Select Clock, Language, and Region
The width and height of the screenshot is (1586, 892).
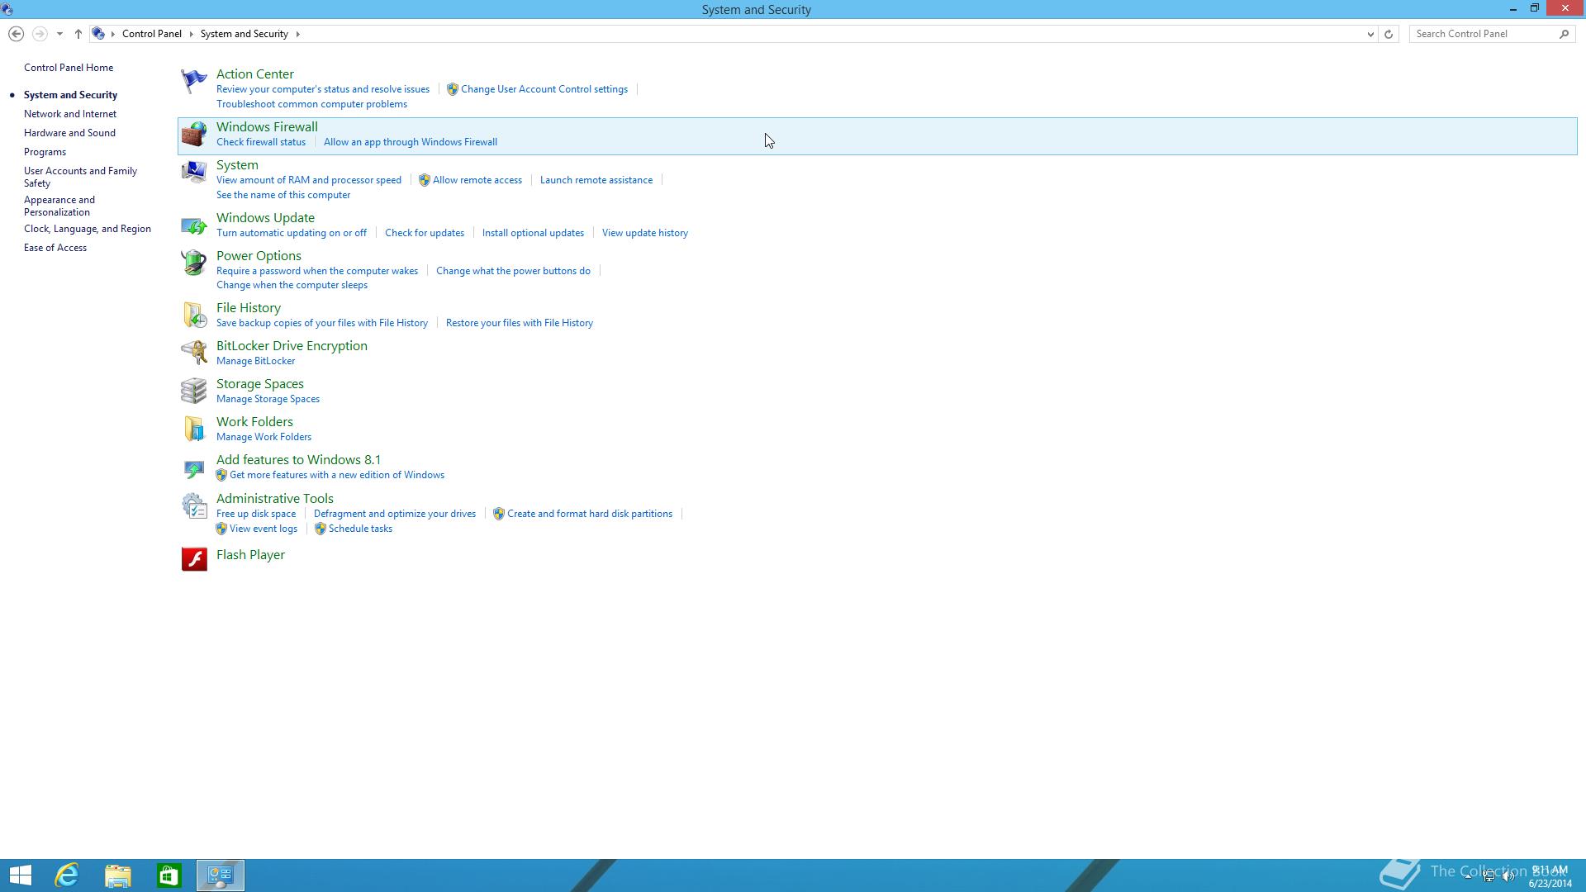pyautogui.click(x=88, y=229)
